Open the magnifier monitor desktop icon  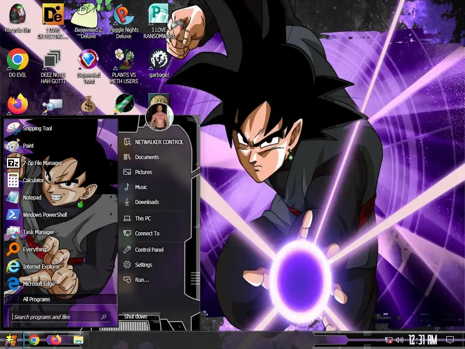tap(53, 105)
